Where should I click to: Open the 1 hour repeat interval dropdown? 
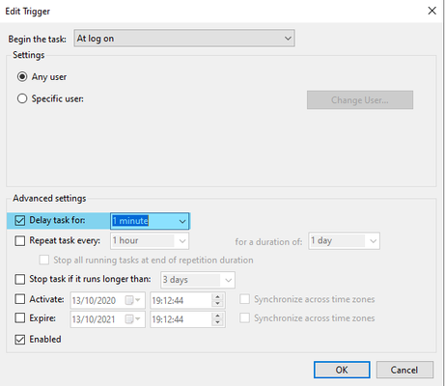[x=150, y=241]
